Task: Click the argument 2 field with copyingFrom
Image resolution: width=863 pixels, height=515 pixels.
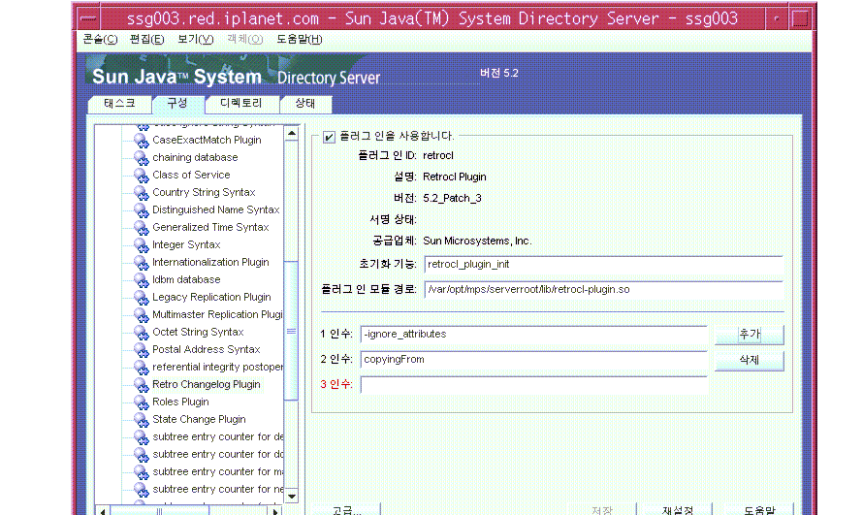Action: click(x=534, y=360)
